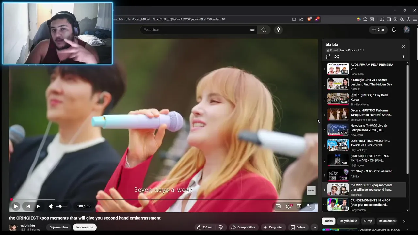Open the browser media control music-note icon
418x235 pixels.
(x=382, y=19)
